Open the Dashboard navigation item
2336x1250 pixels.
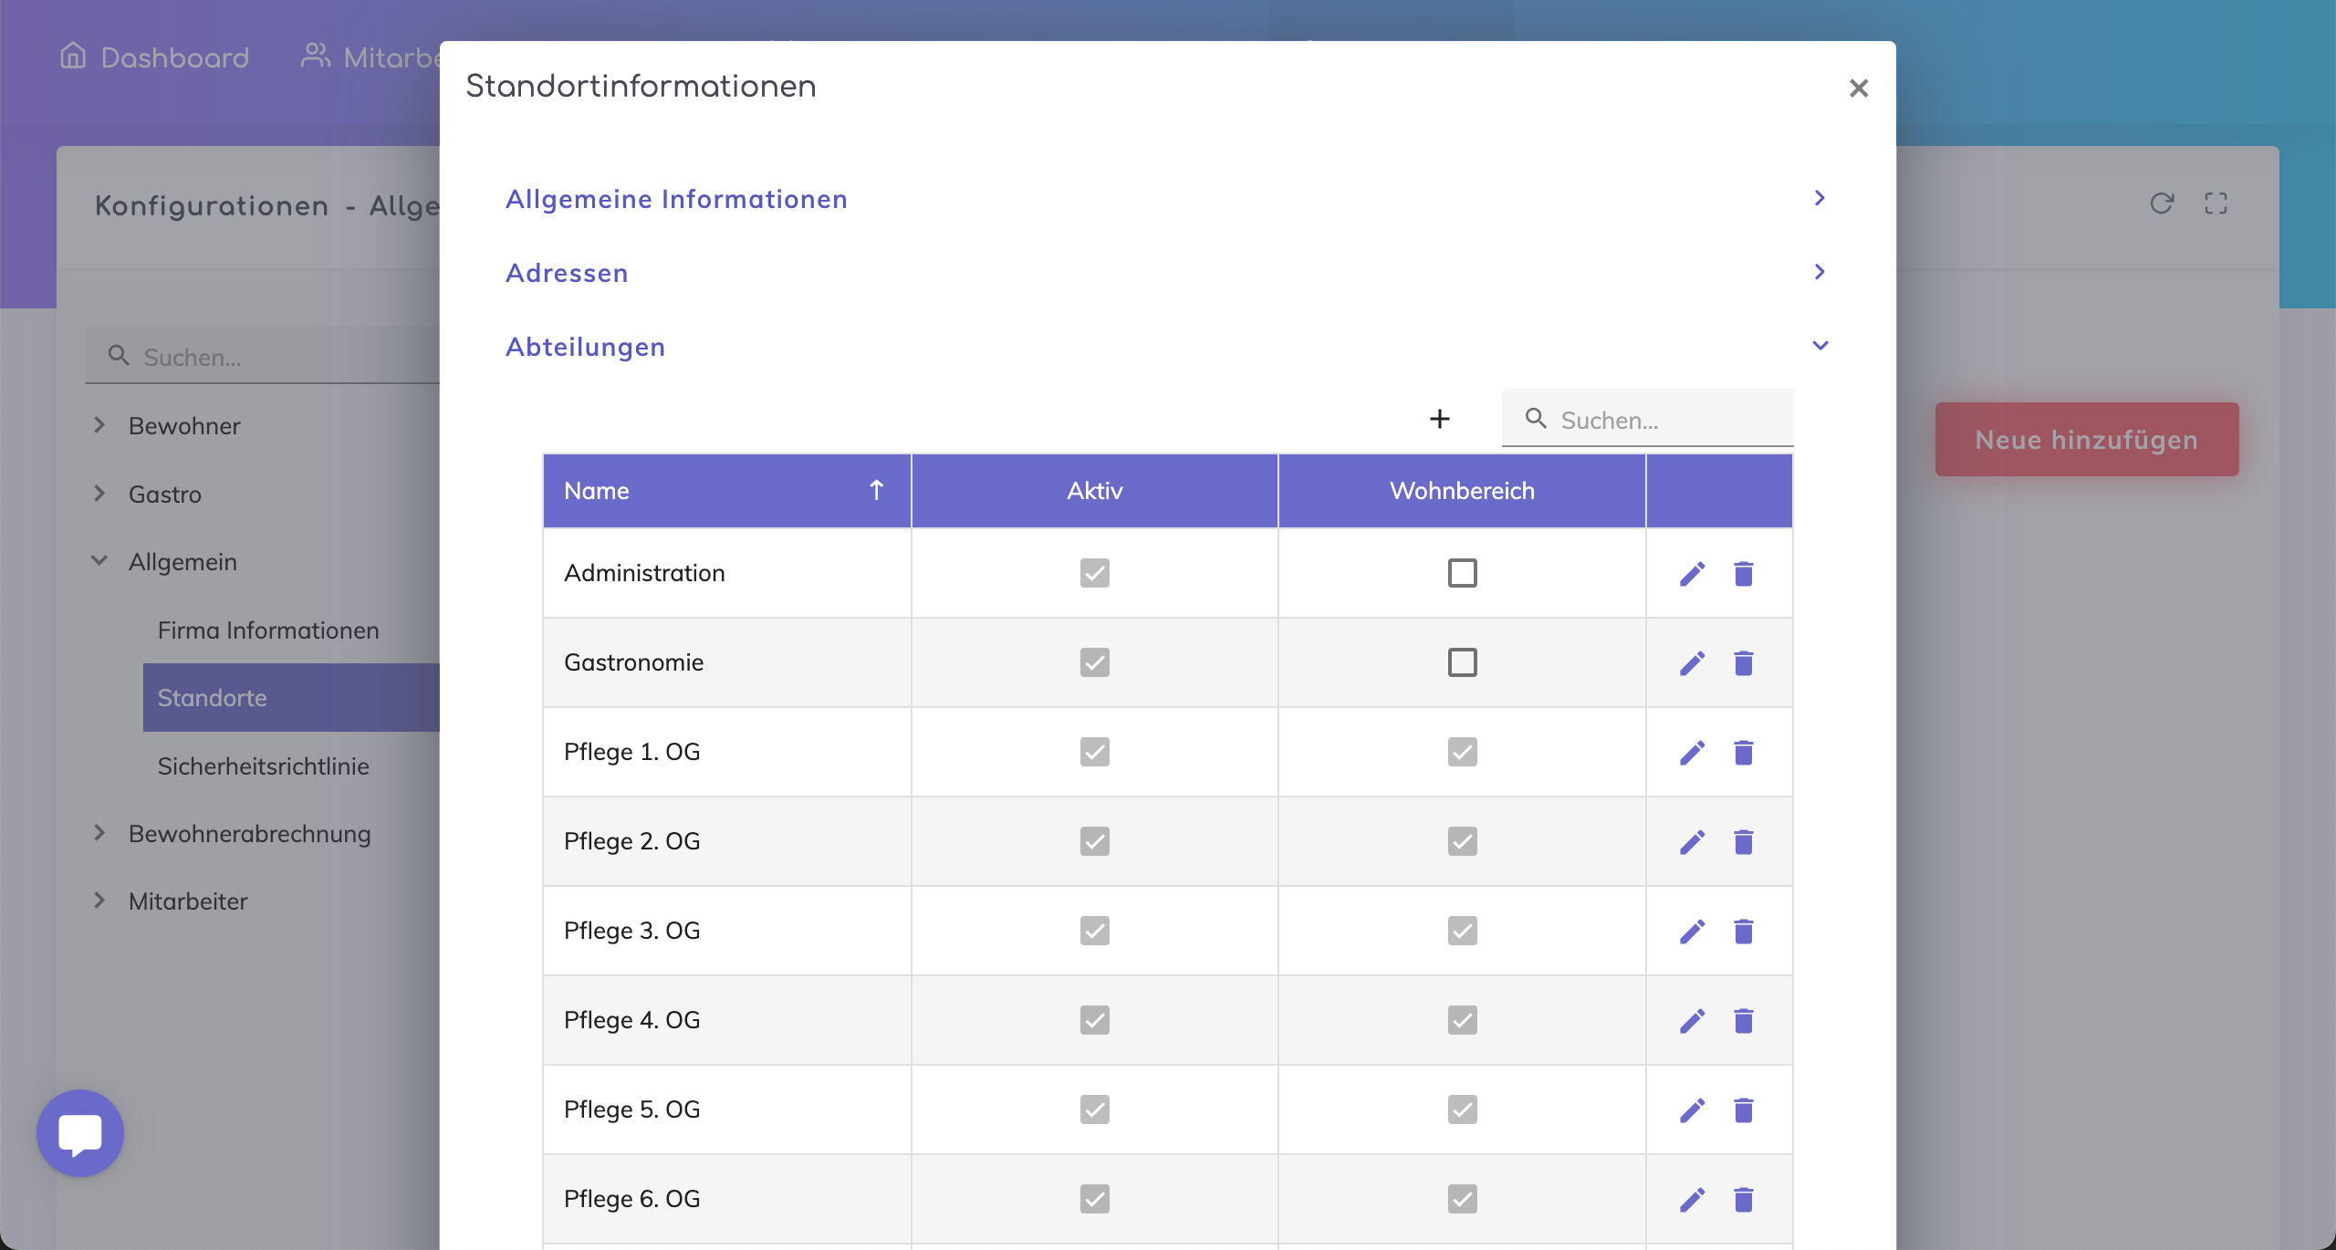click(155, 57)
